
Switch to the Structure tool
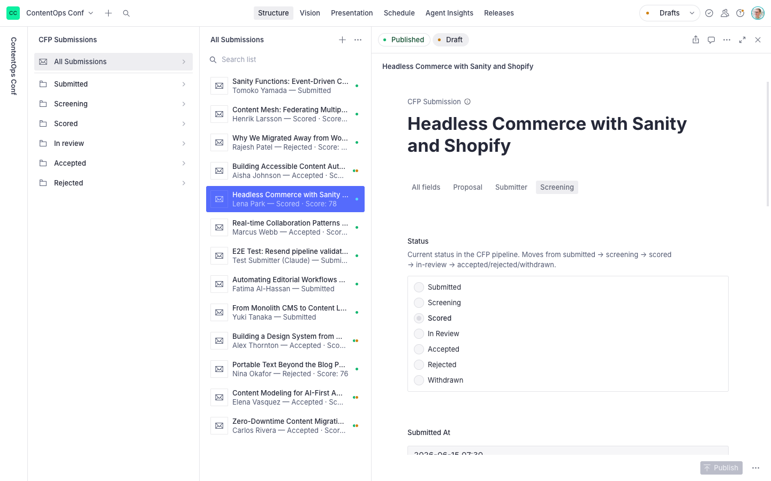(x=273, y=13)
